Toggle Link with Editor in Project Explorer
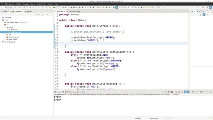 [40, 15]
